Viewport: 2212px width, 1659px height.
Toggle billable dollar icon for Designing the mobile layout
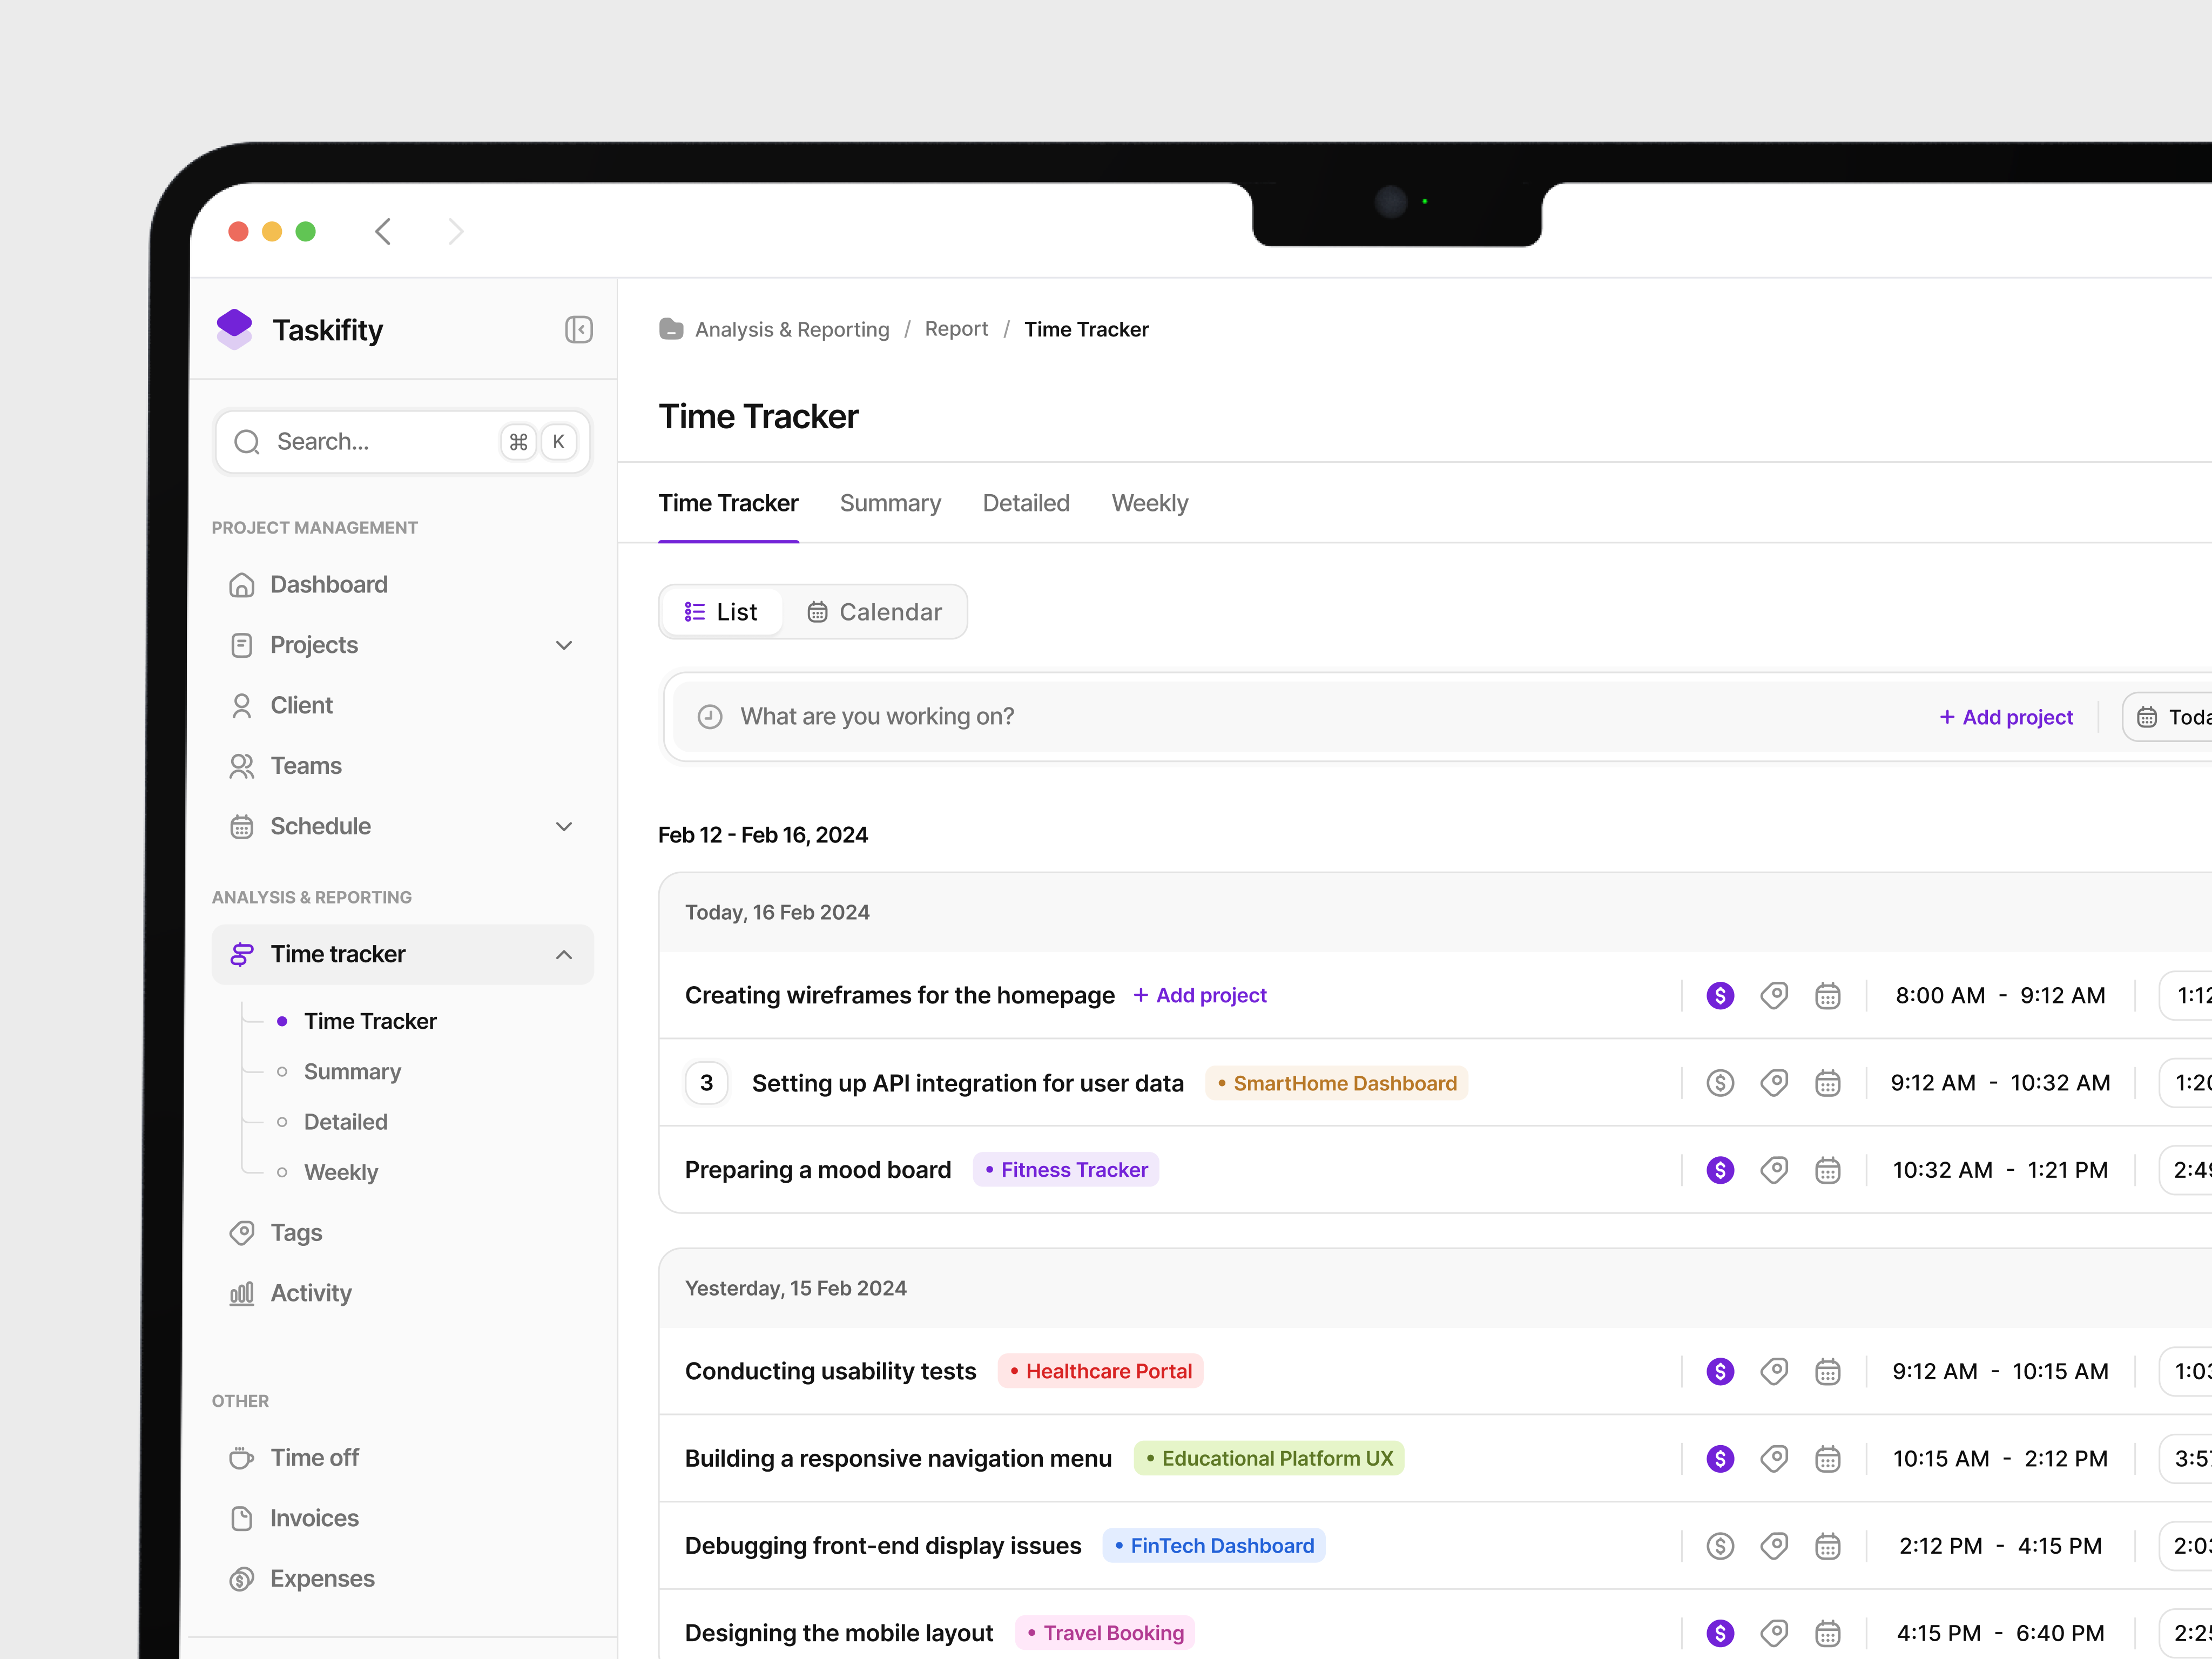[1720, 1633]
